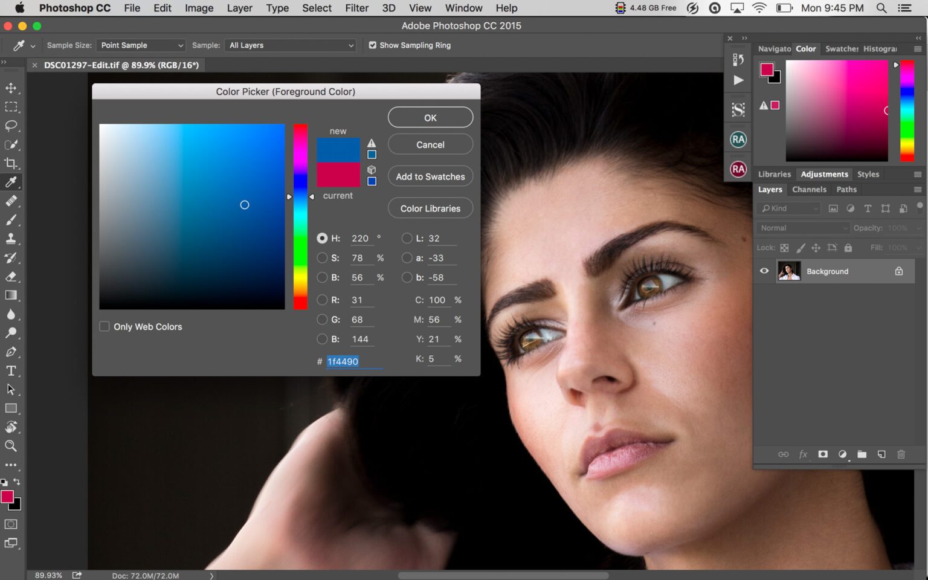Pick a red hue on the vertical hue slider
The height and width of the screenshot is (580, 928).
[300, 302]
